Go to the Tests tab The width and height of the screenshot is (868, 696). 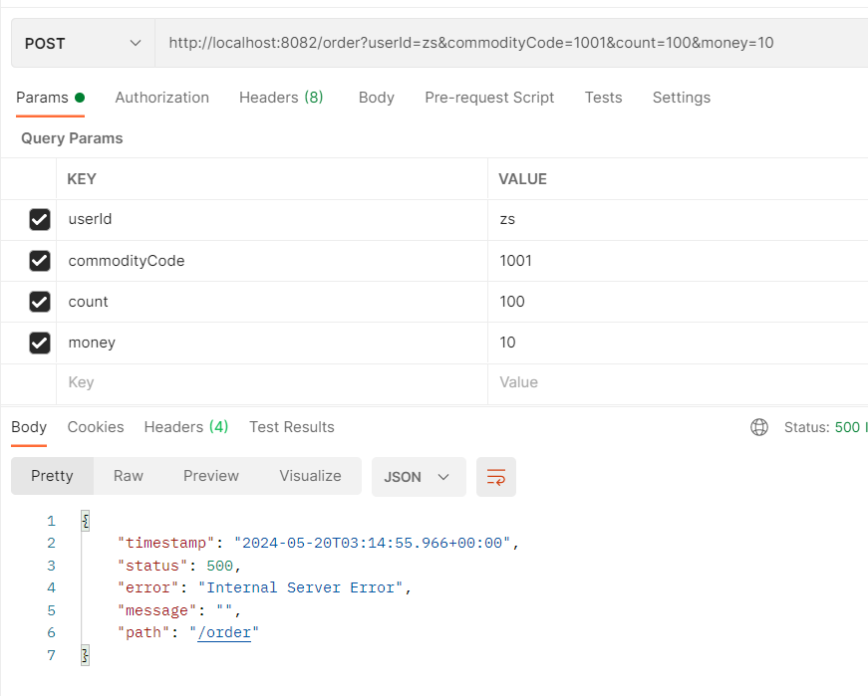coord(603,98)
